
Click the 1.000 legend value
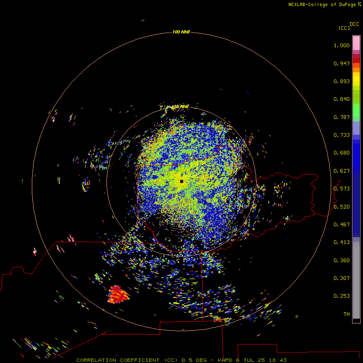click(x=342, y=45)
